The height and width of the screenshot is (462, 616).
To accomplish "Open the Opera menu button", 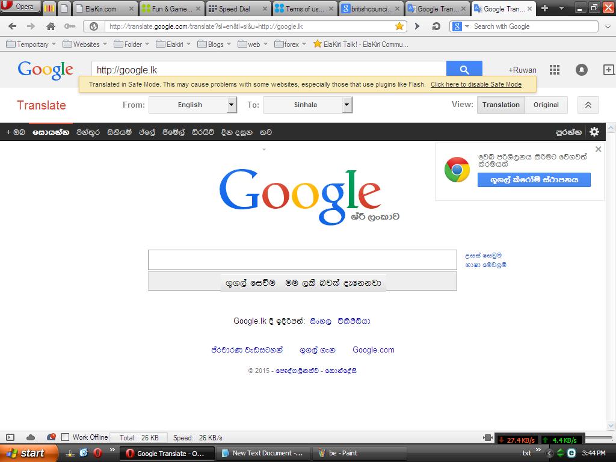I will pos(20,7).
